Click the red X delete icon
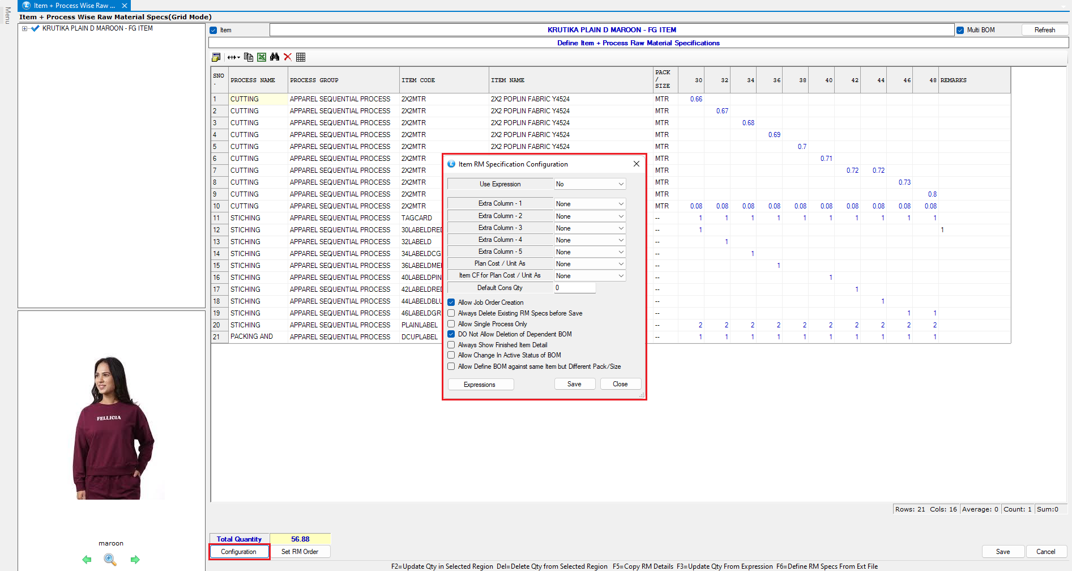Viewport: 1072px width, 571px height. click(x=288, y=57)
